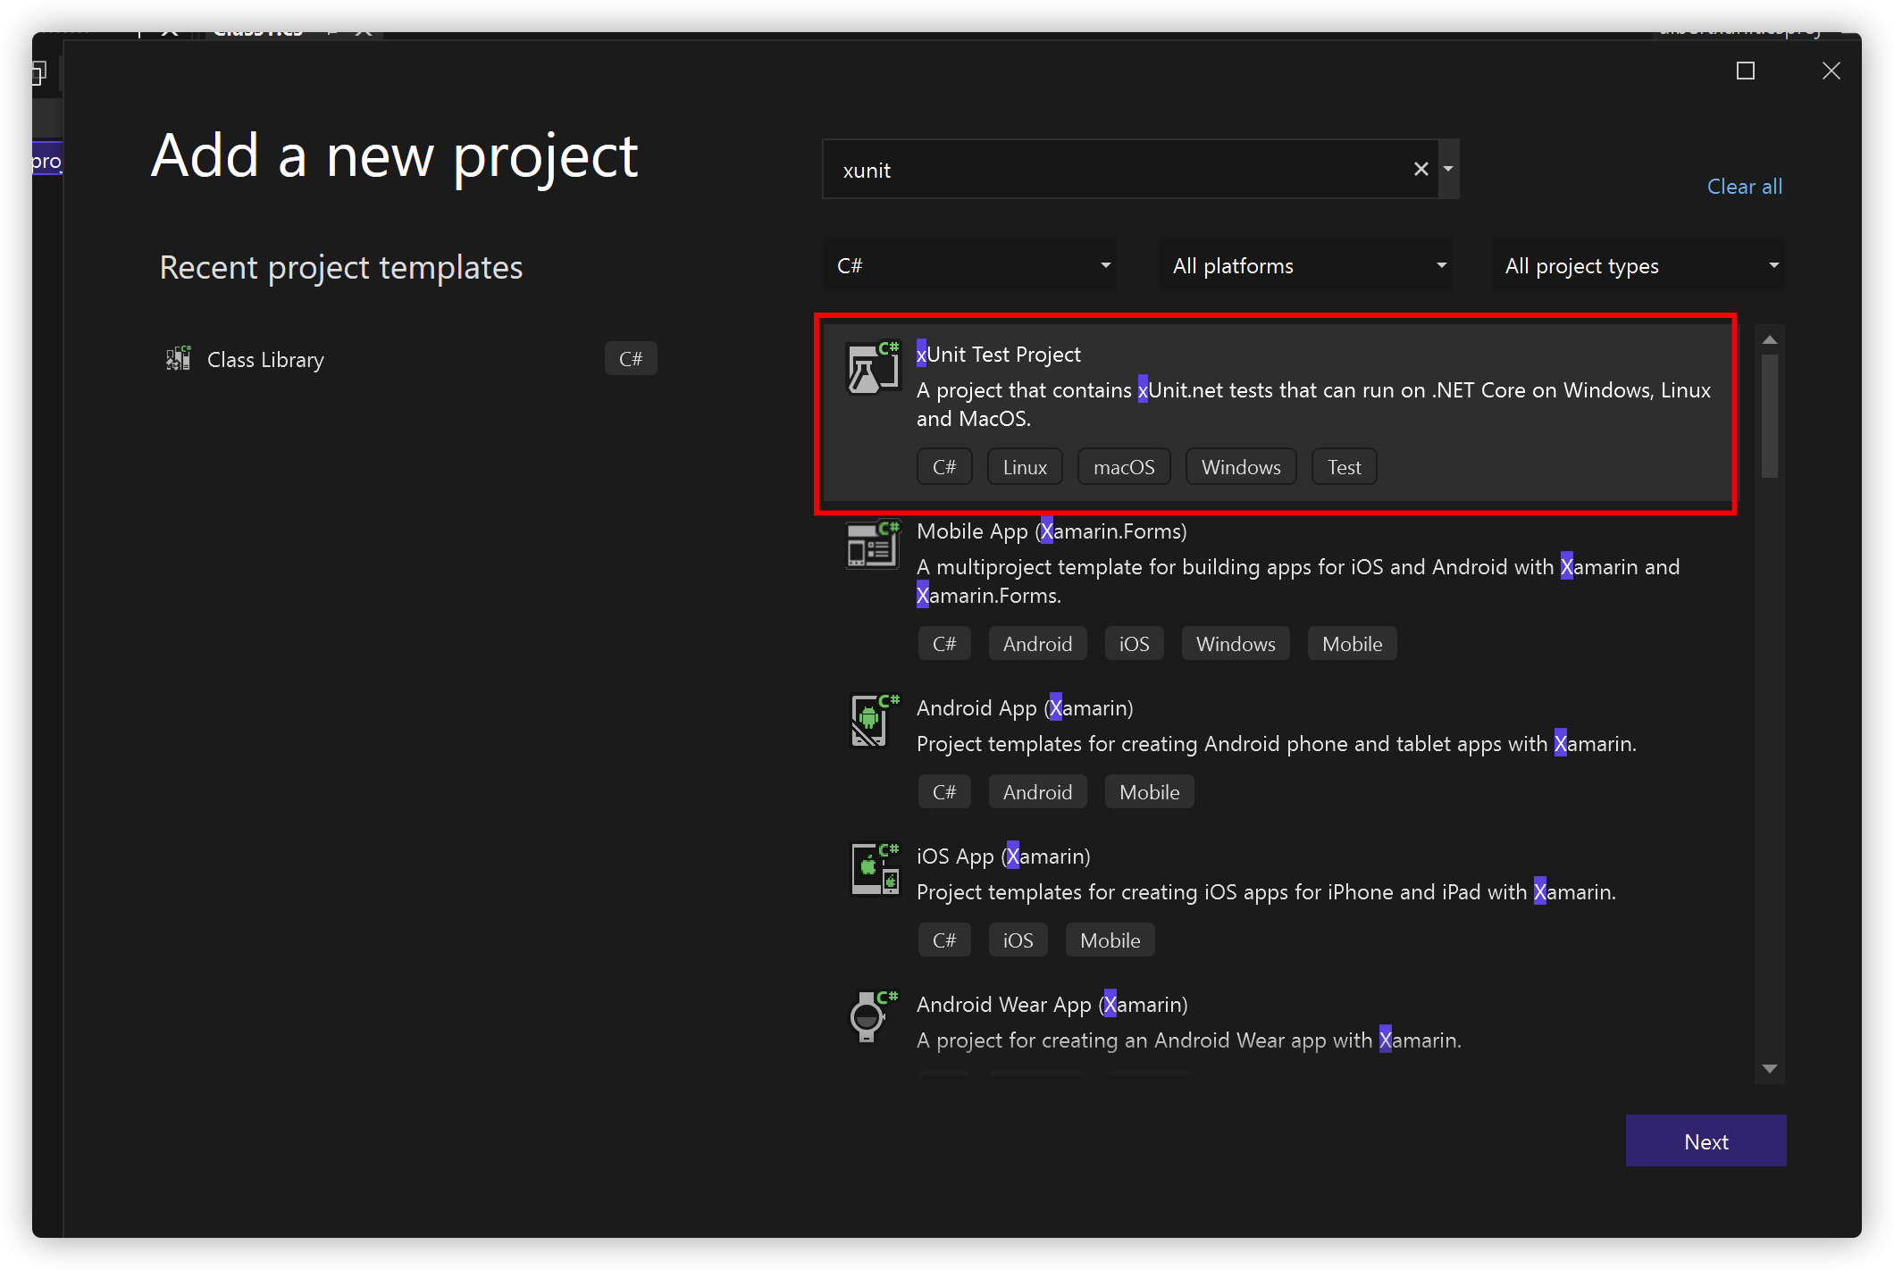Click the Linux tag on xUnit Test Project
Screen dimensions: 1894x1270
pyautogui.click(x=1025, y=467)
